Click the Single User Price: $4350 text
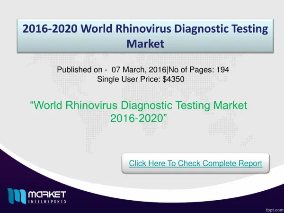This screenshot has height=213, width=284. 141,79
